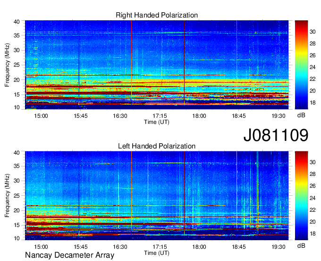Screen dimensions: 321x261
Task: Click the colorbar of the Right Handed plot
Action: click(301, 65)
